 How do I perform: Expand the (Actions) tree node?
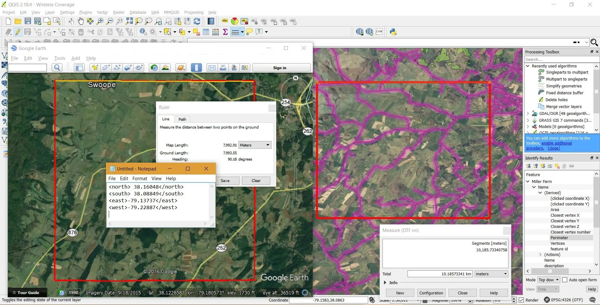pos(540,254)
